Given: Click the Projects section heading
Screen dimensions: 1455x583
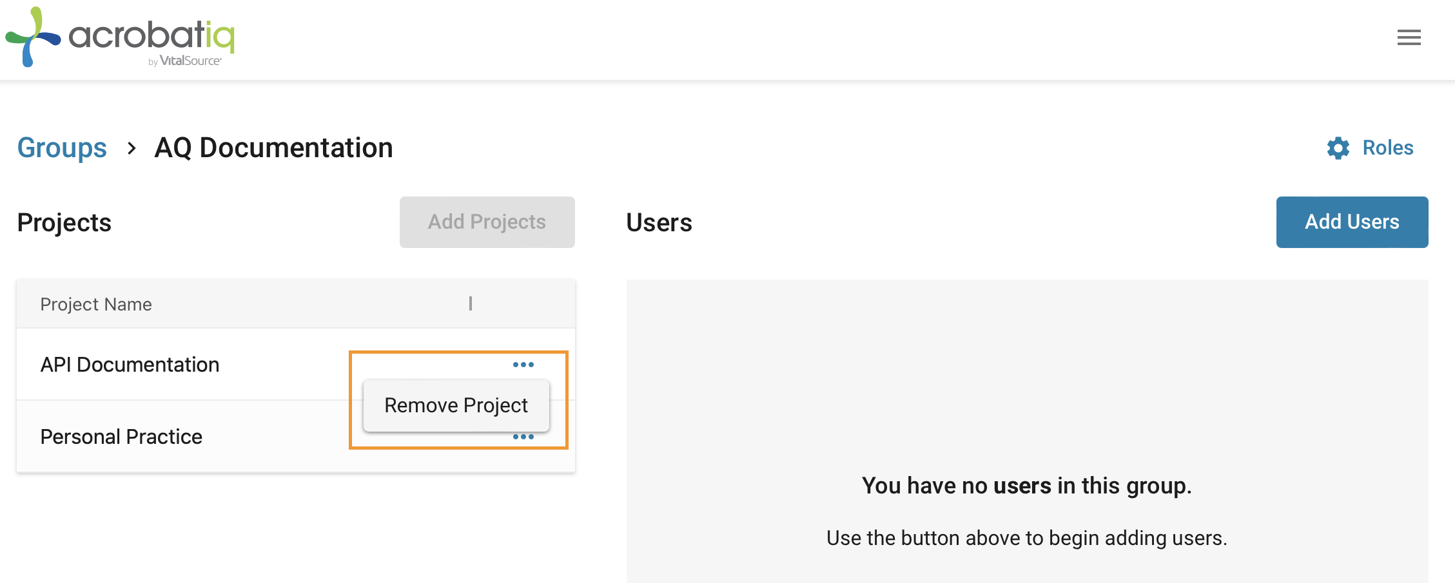Looking at the screenshot, I should pos(64,222).
